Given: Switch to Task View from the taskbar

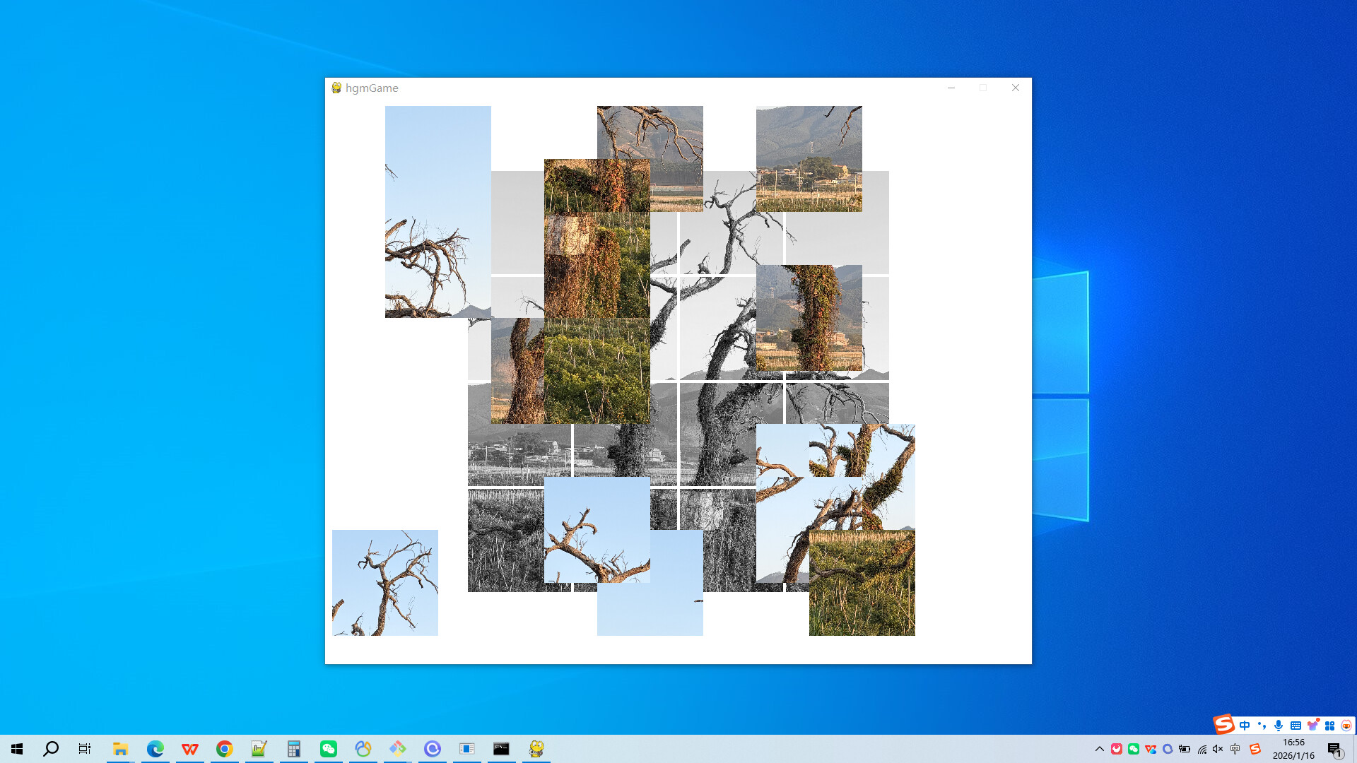Looking at the screenshot, I should [84, 748].
